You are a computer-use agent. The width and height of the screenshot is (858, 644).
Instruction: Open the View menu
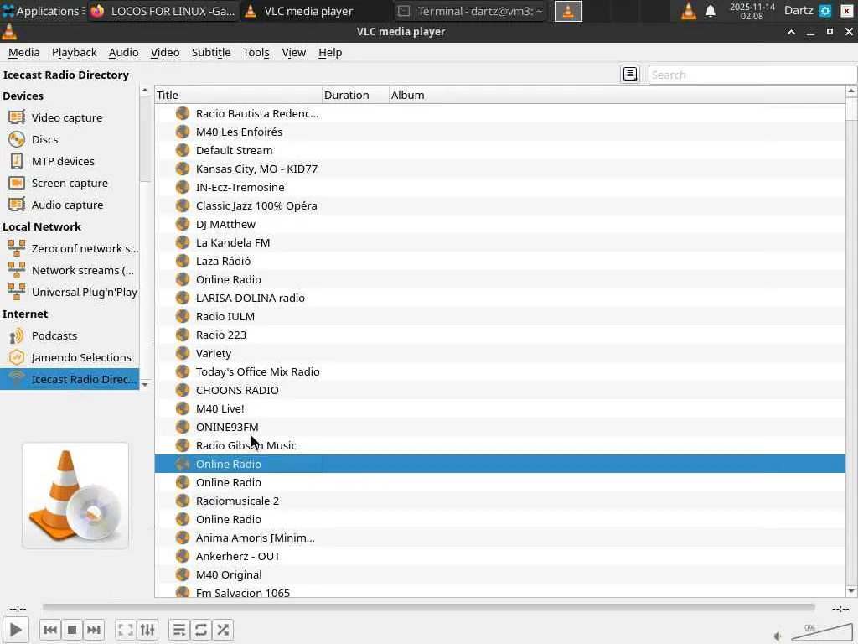click(294, 53)
